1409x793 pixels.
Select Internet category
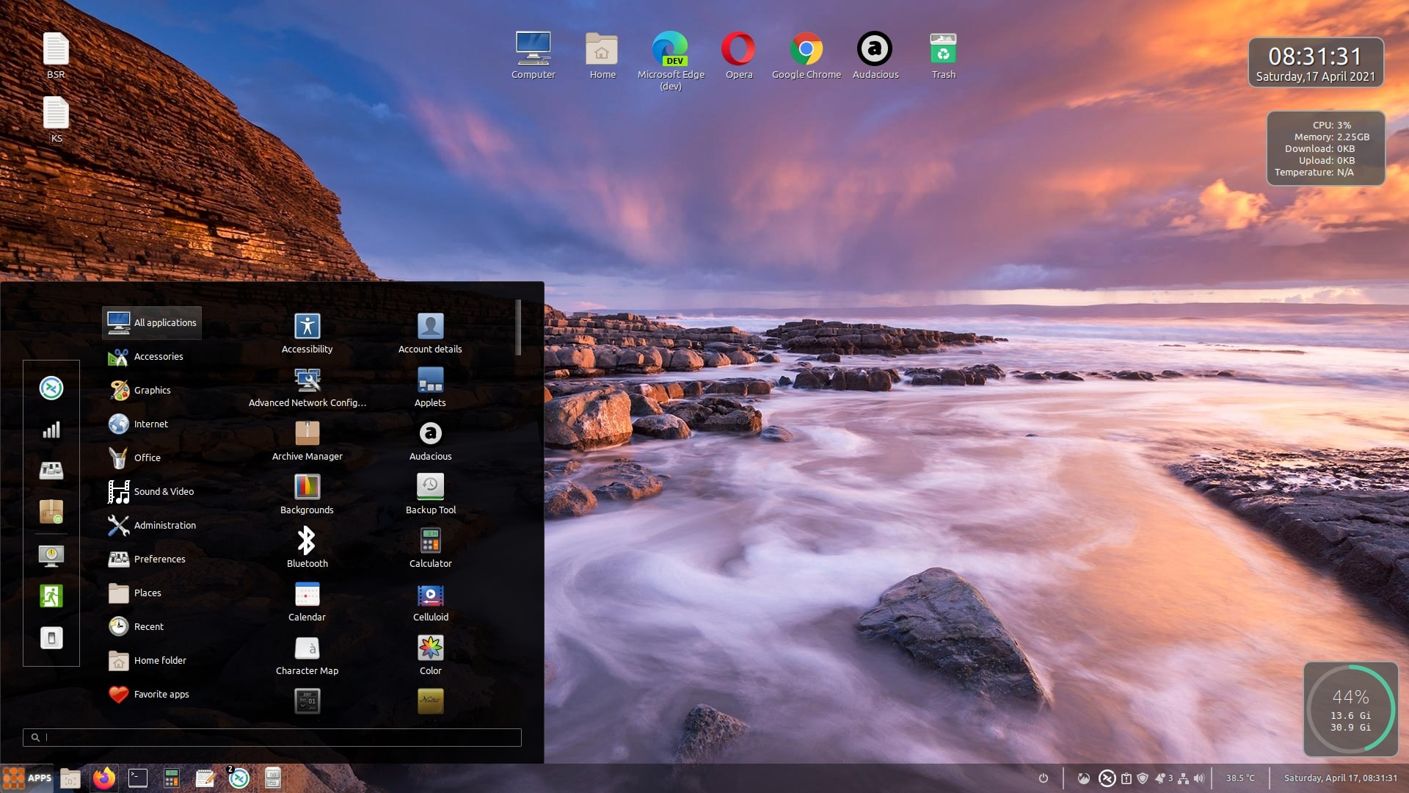tap(152, 424)
